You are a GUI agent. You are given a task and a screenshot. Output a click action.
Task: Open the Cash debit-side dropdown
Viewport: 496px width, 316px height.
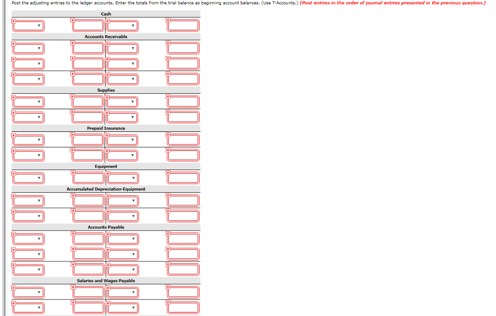tap(29, 26)
